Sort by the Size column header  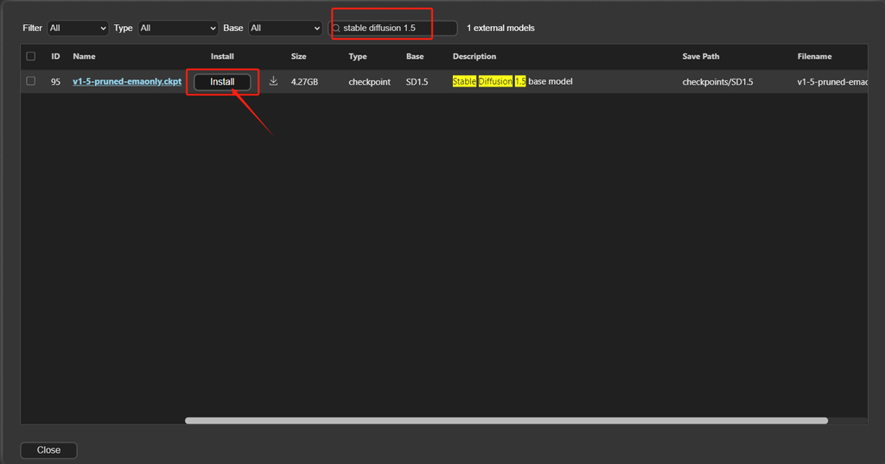[x=298, y=56]
